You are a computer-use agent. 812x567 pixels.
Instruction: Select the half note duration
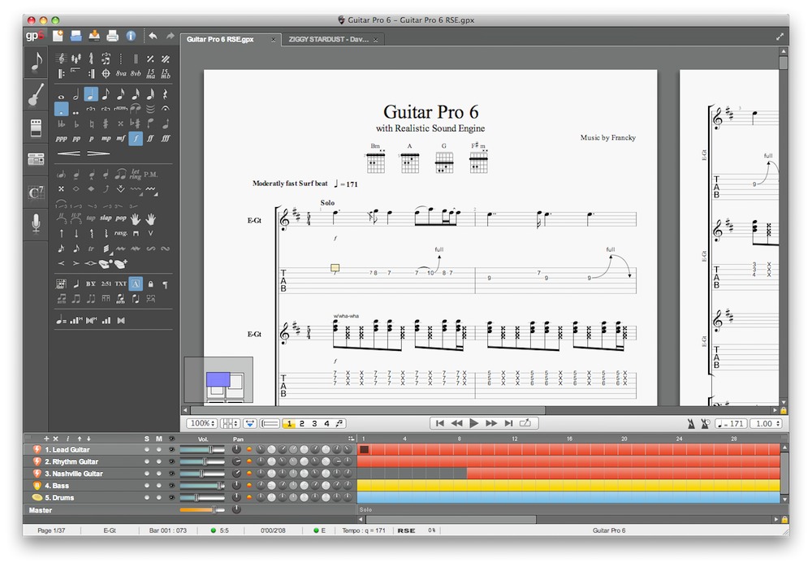pos(76,94)
